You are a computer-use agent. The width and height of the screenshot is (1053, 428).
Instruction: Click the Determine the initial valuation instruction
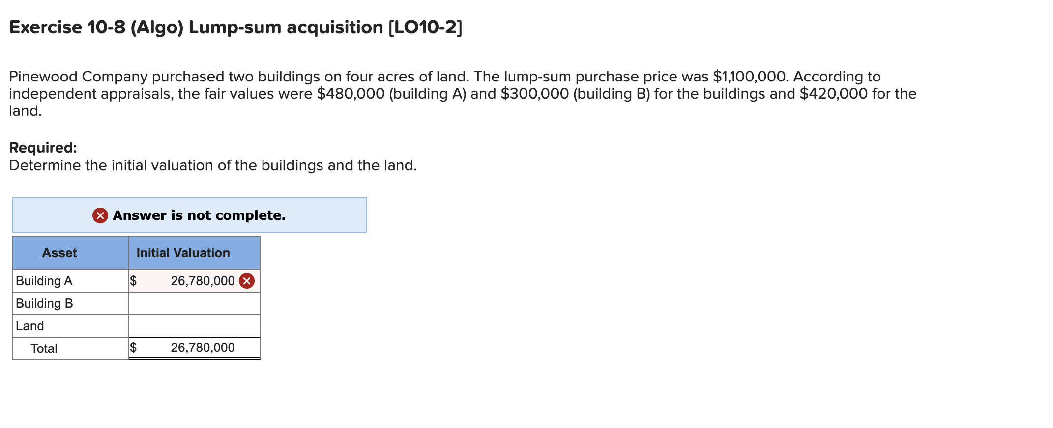213,165
